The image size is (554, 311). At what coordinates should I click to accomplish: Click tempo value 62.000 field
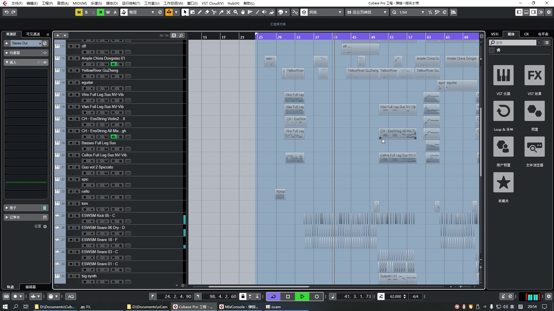coord(396,297)
